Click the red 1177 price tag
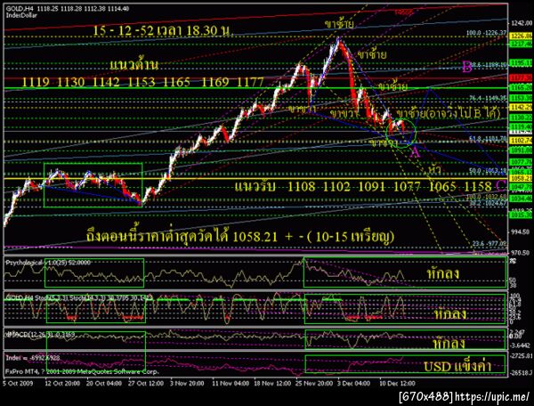The image size is (534, 406). click(521, 78)
